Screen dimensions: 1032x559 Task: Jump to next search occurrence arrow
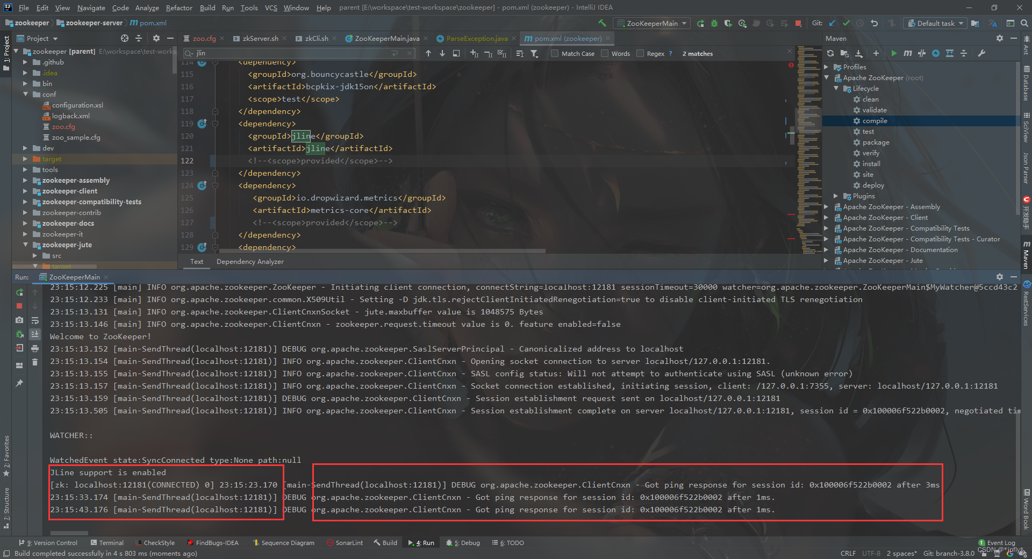click(442, 53)
